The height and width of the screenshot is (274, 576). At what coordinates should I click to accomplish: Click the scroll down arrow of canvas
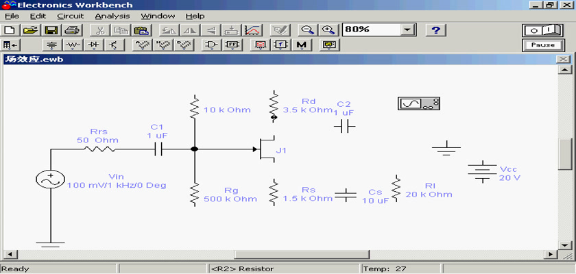(x=564, y=245)
